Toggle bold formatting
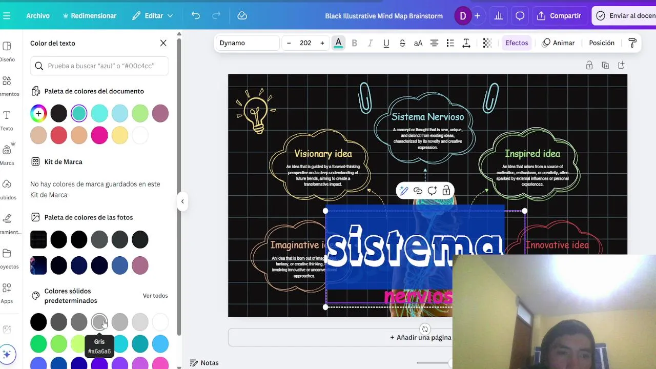This screenshot has width=656, height=369. point(354,43)
